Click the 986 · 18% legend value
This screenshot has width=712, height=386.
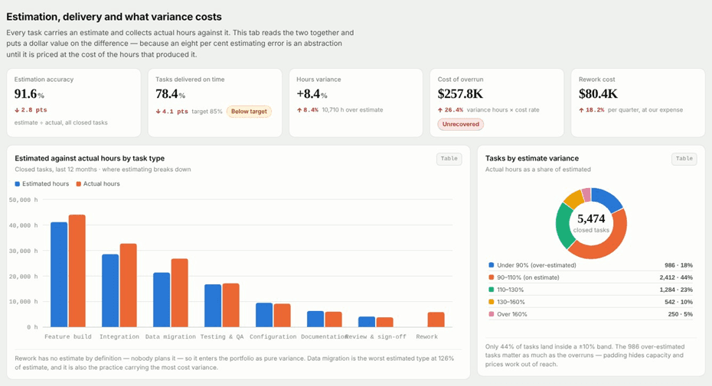pyautogui.click(x=678, y=265)
